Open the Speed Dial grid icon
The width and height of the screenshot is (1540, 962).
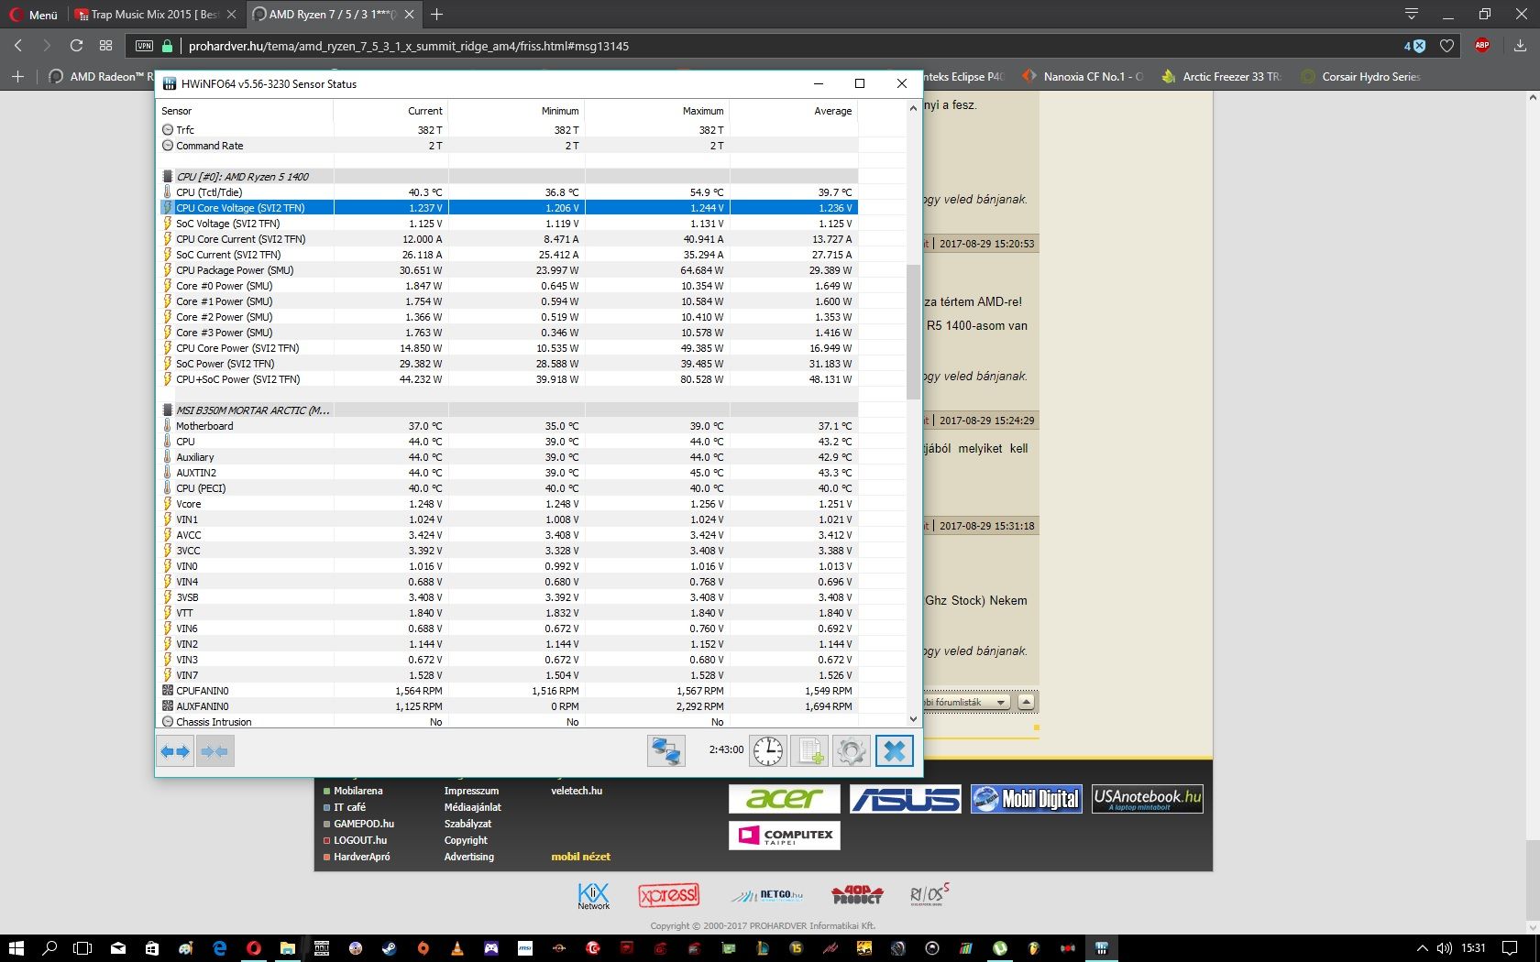coord(106,46)
